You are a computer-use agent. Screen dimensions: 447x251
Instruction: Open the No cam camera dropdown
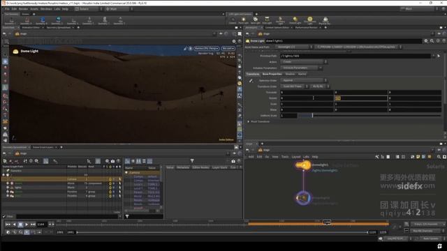pos(228,49)
